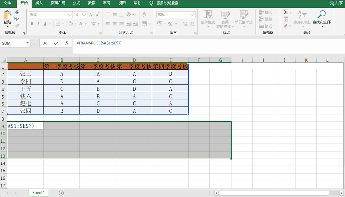The width and height of the screenshot is (345, 197).
Task: Switch to the 插入 (Insert) tab
Action: tap(39, 3)
